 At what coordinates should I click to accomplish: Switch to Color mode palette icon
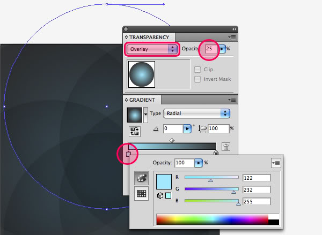pyautogui.click(x=141, y=178)
